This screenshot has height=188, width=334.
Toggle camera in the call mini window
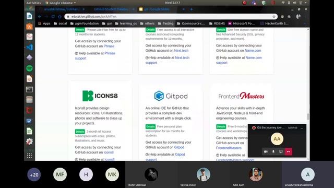266,151
